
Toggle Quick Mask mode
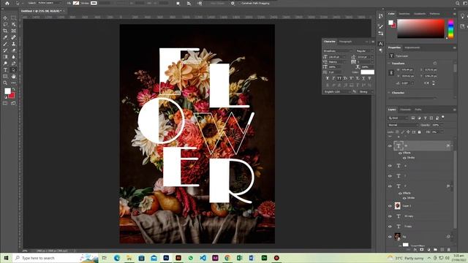pyautogui.click(x=5, y=104)
